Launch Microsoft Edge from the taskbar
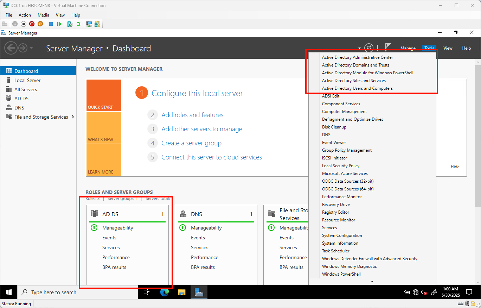Image resolution: width=481 pixels, height=308 pixels. (164, 292)
